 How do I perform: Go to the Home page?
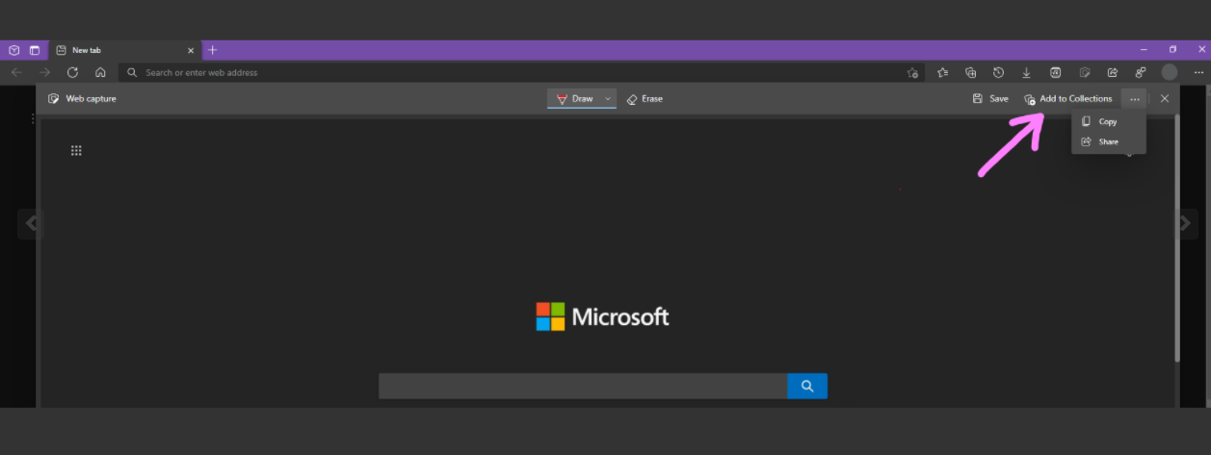click(100, 72)
